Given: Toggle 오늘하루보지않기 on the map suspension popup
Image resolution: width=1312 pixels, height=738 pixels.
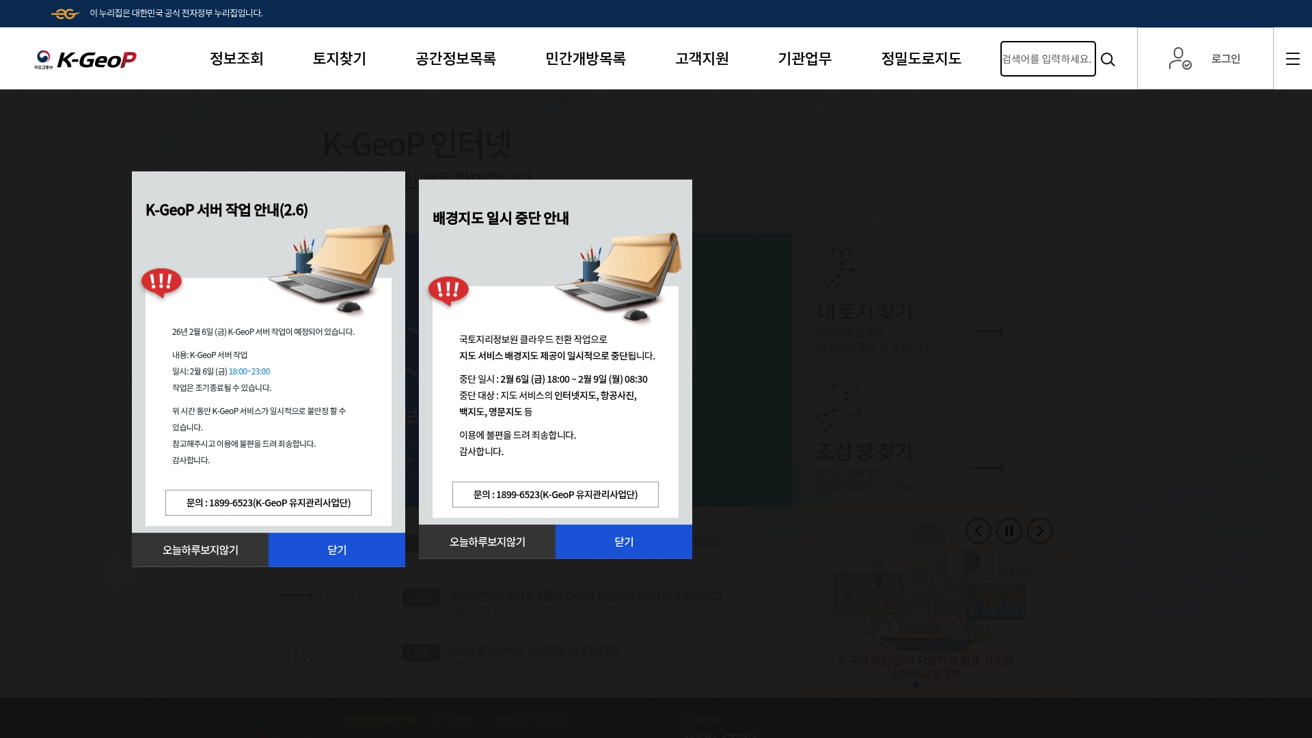Looking at the screenshot, I should coord(487,542).
